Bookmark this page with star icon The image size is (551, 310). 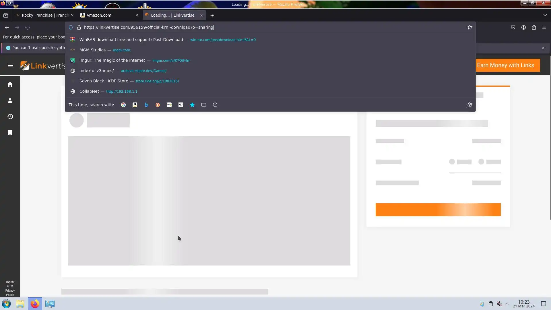(x=469, y=27)
